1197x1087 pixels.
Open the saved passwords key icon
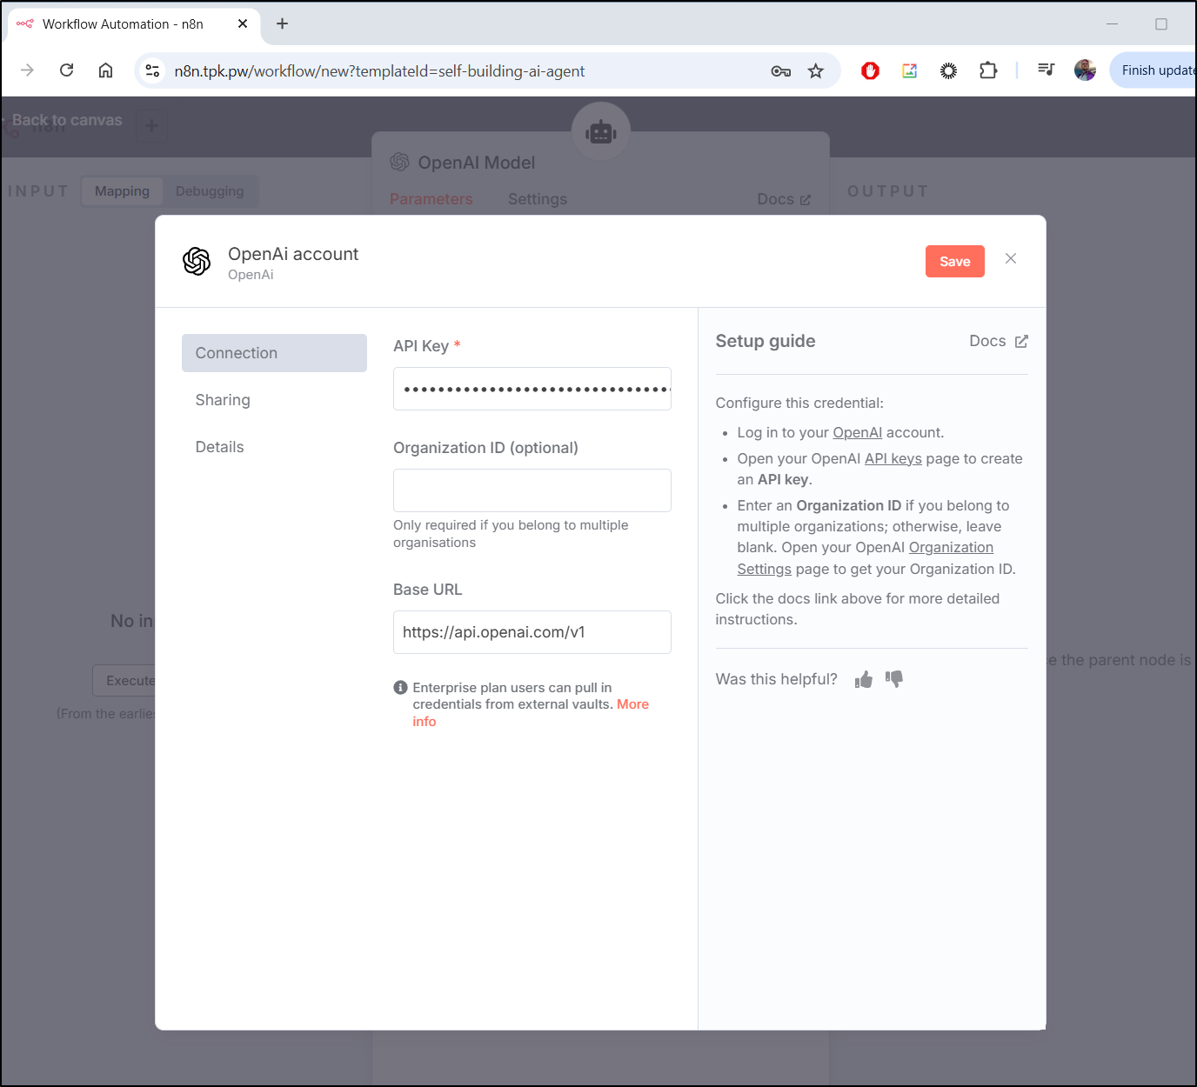click(x=780, y=71)
